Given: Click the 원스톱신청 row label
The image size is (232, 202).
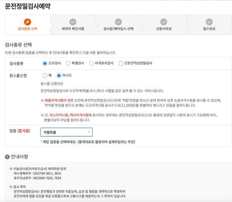Looking at the screenshot, I should [x=18, y=76].
